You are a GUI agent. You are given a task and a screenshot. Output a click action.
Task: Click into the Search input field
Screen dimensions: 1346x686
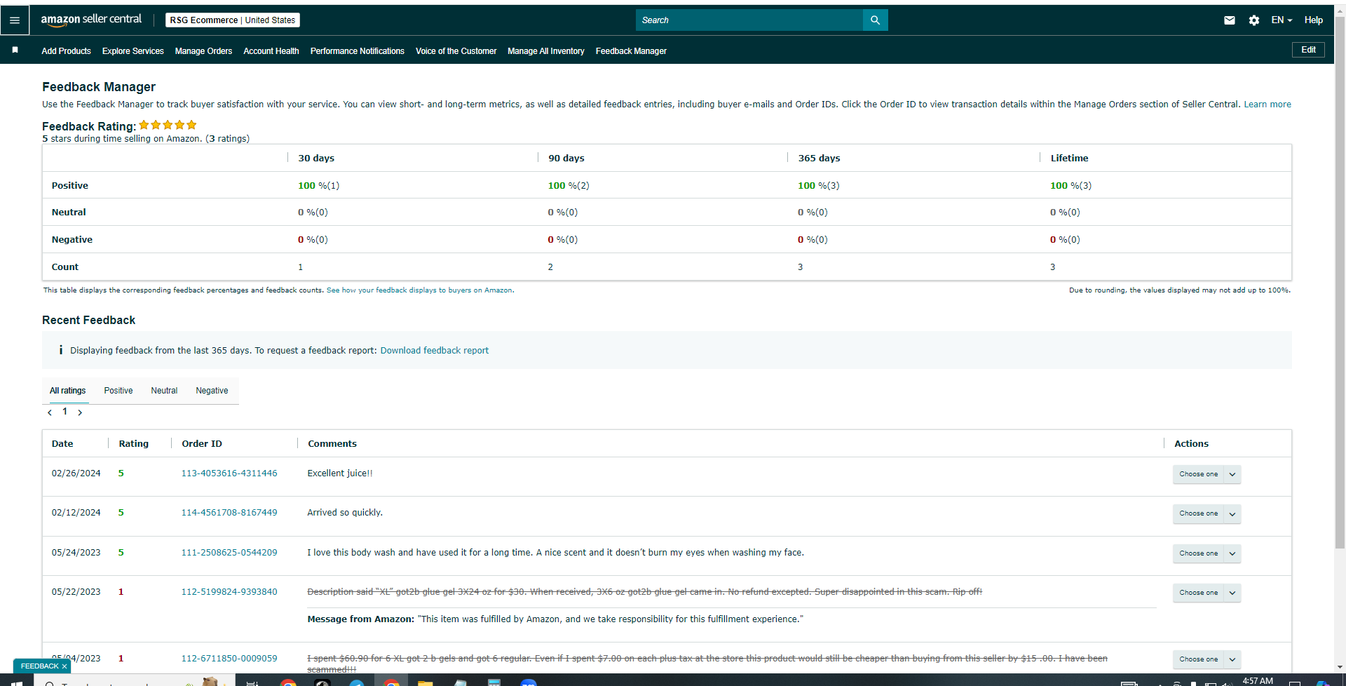749,20
